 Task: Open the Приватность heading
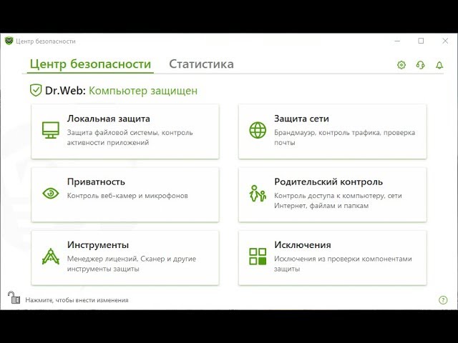tap(96, 182)
